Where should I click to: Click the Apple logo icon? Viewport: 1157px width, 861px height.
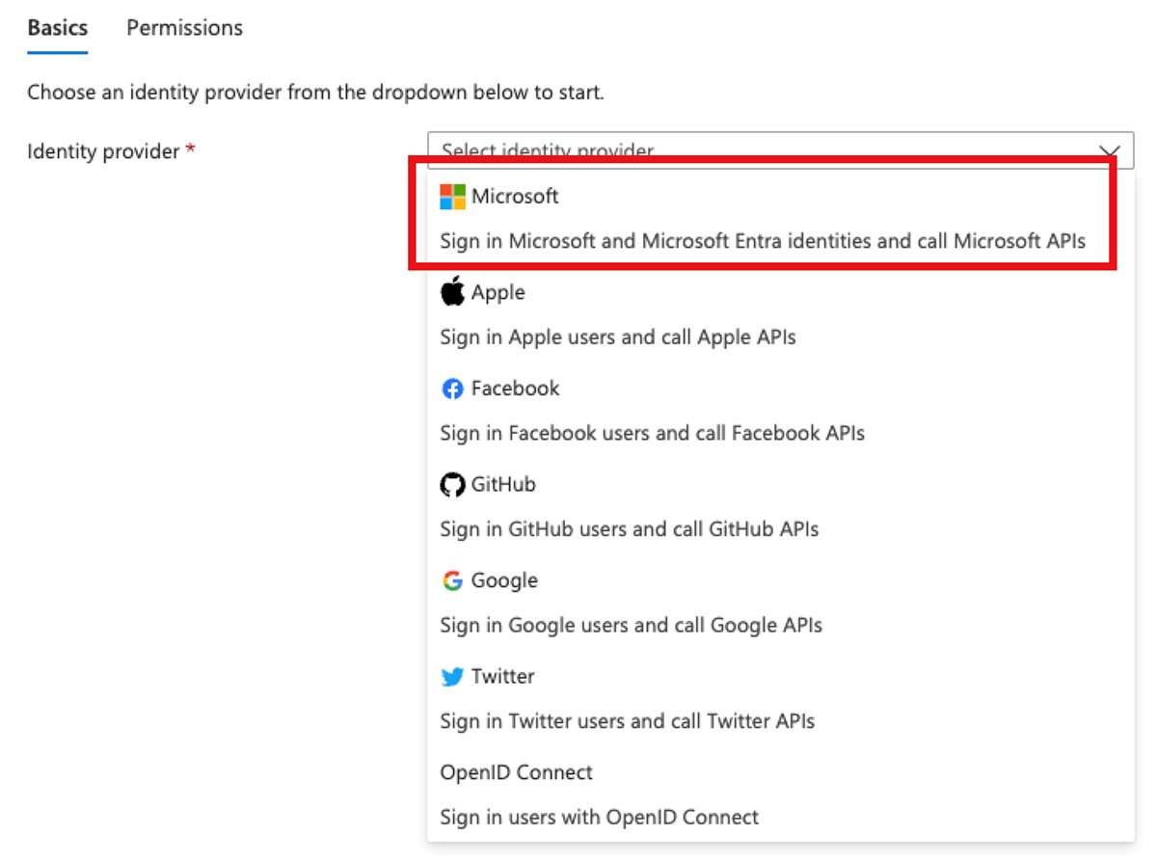click(x=452, y=292)
